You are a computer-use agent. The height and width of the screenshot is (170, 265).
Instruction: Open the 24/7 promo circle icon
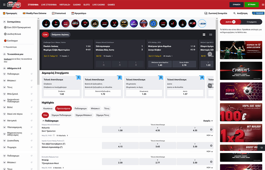pyautogui.click(x=192, y=23)
